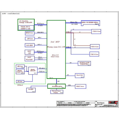Click the PCI-Express label beside NGFF SSD
The height and width of the screenshot is (119, 119).
click(x=40, y=51)
